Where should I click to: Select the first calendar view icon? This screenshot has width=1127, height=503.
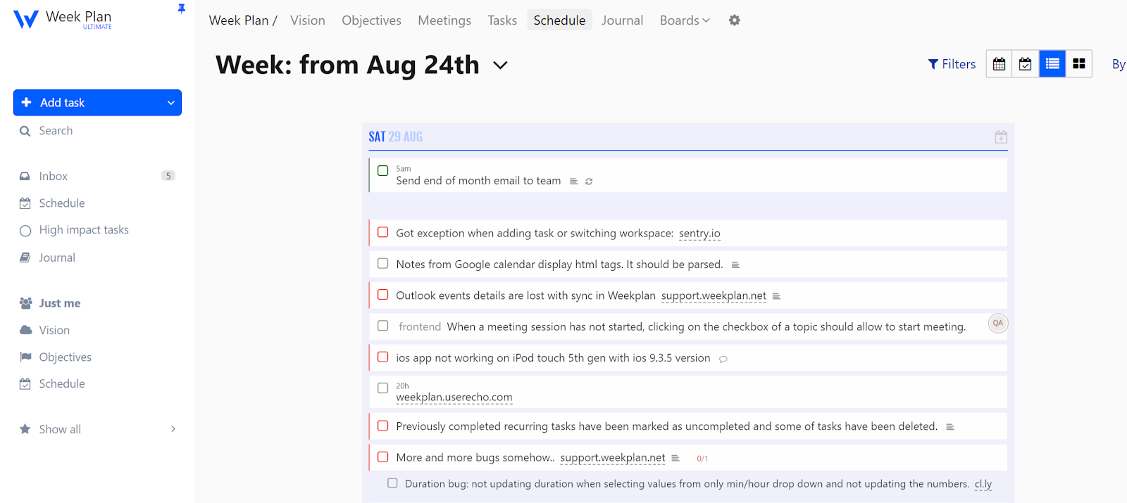coord(999,64)
